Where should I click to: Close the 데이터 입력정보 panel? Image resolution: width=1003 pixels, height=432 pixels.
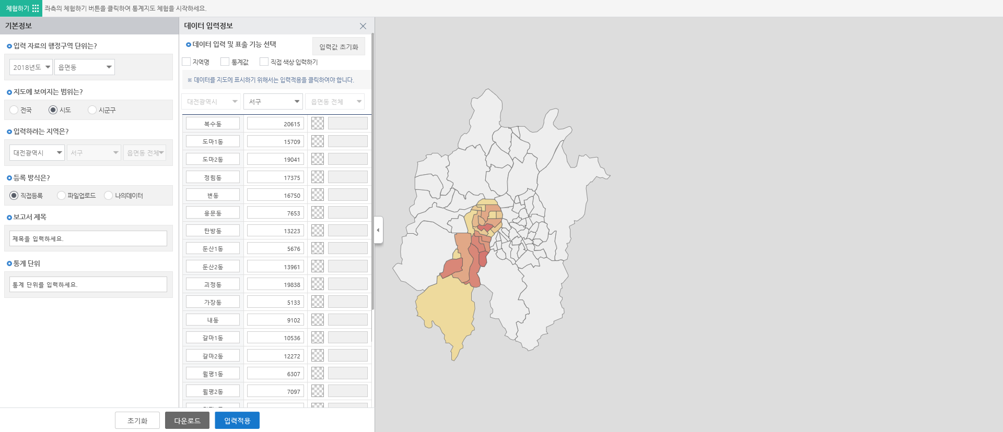pyautogui.click(x=363, y=26)
